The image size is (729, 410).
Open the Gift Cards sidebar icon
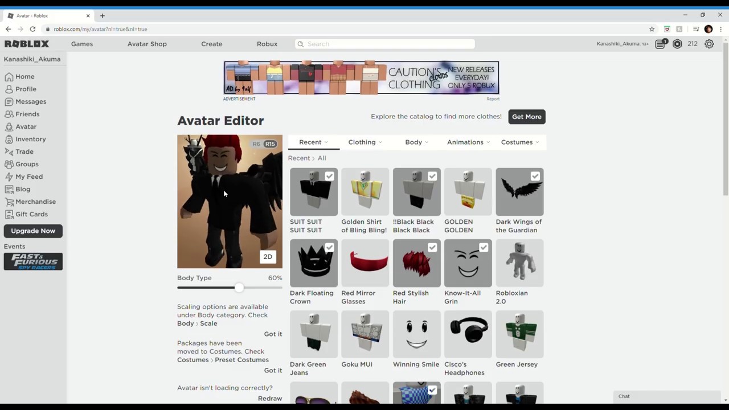(x=9, y=214)
